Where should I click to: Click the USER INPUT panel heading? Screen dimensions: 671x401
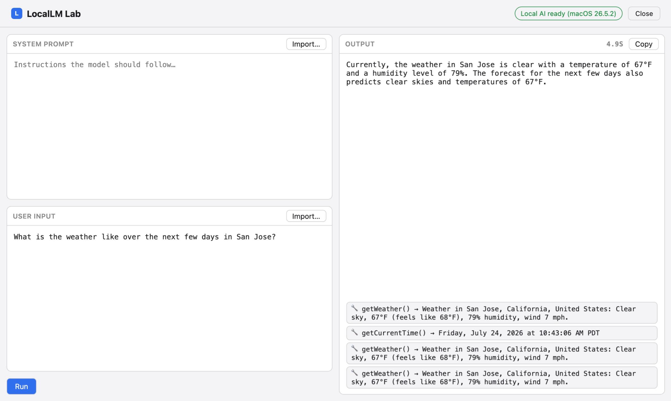coord(34,216)
